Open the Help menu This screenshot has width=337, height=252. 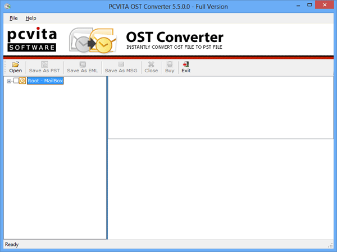click(x=31, y=18)
